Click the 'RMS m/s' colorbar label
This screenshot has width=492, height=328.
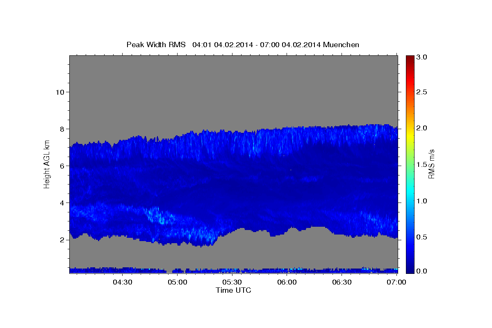[431, 164]
